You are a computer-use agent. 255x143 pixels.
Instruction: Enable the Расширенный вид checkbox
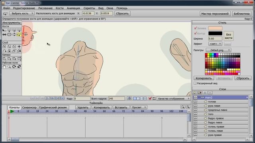tap(195, 83)
